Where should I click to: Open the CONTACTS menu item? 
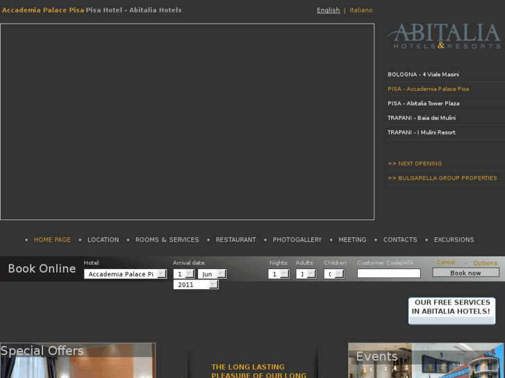(x=400, y=240)
